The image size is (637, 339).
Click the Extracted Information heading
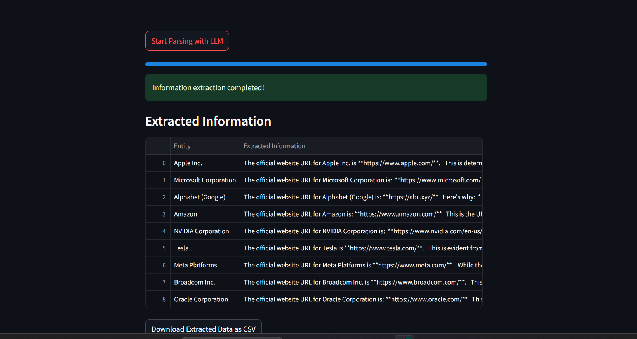pos(208,121)
